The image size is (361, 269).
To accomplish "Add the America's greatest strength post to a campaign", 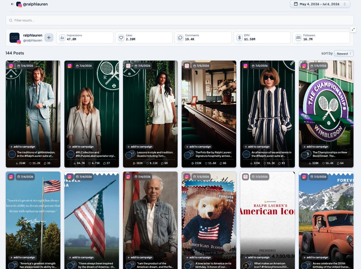I will (x=22, y=258).
